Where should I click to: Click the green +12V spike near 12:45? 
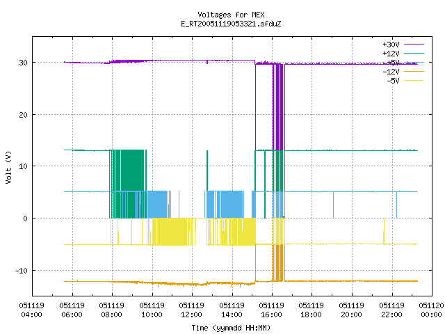pyautogui.click(x=207, y=170)
